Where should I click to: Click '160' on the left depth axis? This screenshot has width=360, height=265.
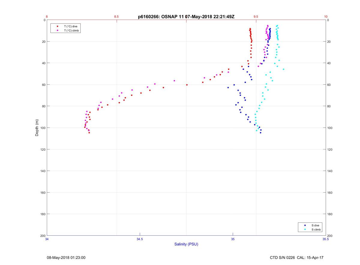click(43, 193)
